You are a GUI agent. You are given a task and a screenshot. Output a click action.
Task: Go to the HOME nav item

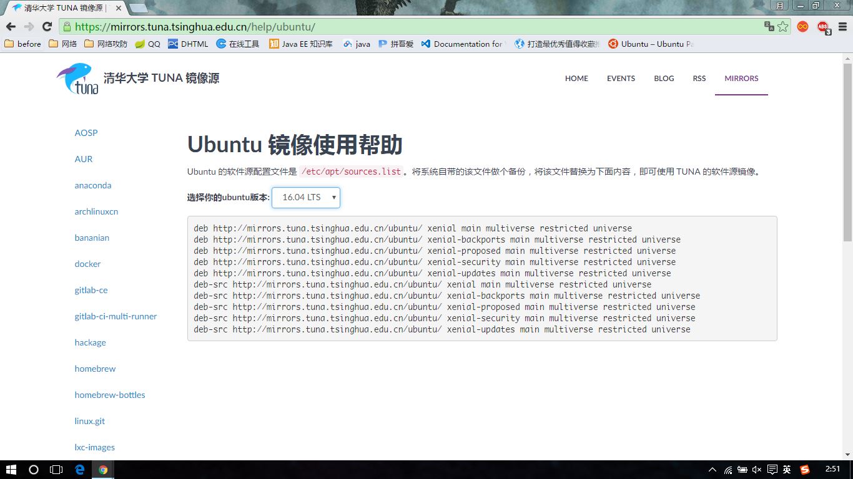click(576, 79)
